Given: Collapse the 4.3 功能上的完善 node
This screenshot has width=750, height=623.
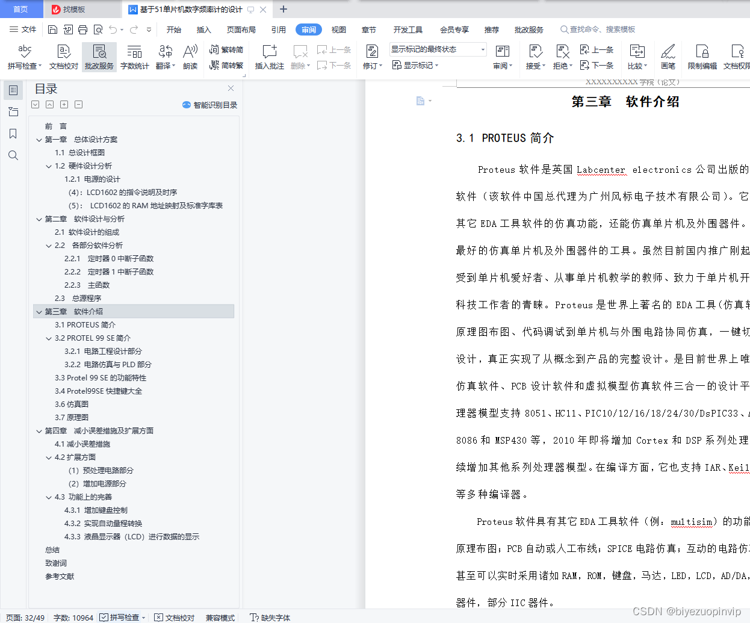Looking at the screenshot, I should 49,497.
